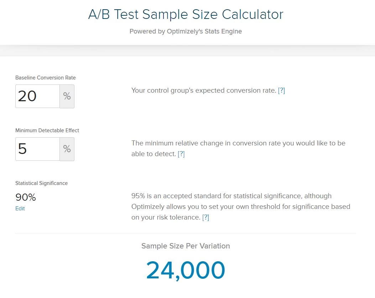Image resolution: width=375 pixels, height=298 pixels.
Task: Click the A/B Test Sample Size Calculator title
Action: (186, 14)
